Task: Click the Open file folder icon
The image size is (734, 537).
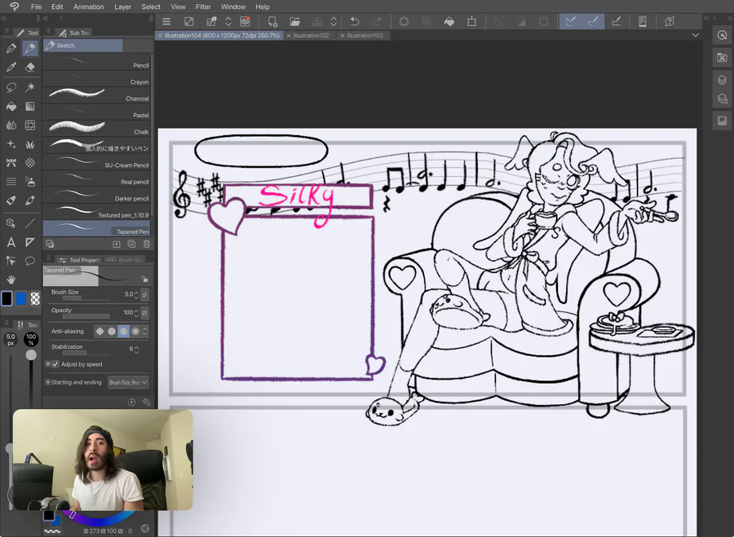Action: point(294,21)
